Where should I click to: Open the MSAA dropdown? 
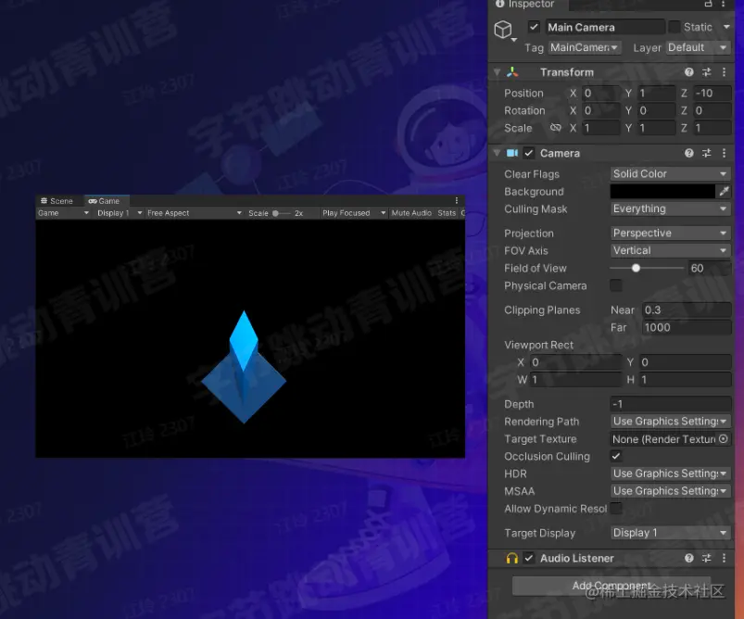[x=670, y=491]
